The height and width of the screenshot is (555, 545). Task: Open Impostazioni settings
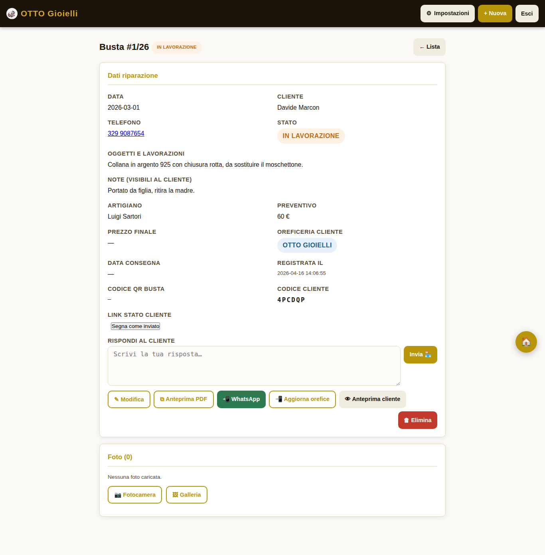447,14
